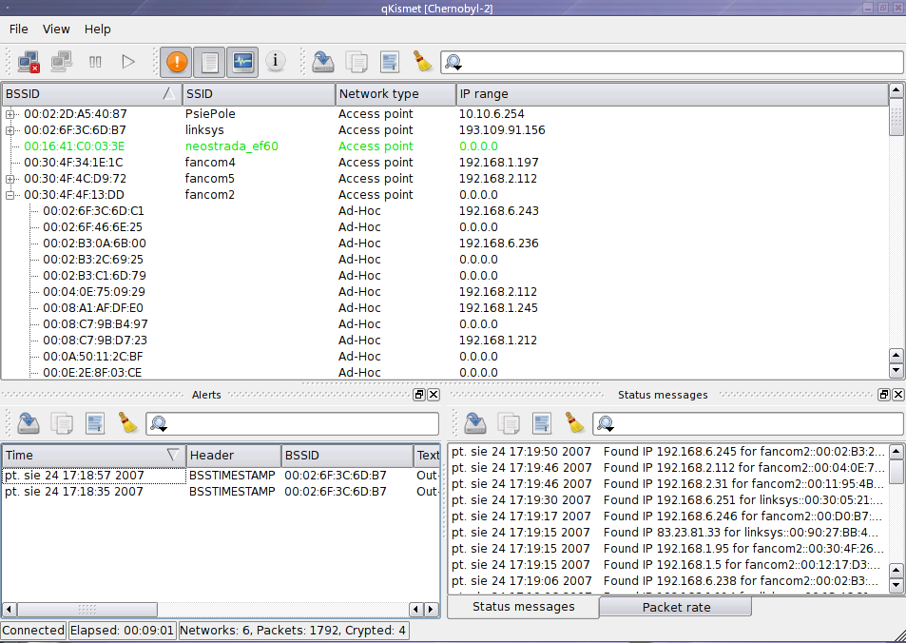Toggle the orange Alerts panel button

tap(177, 62)
